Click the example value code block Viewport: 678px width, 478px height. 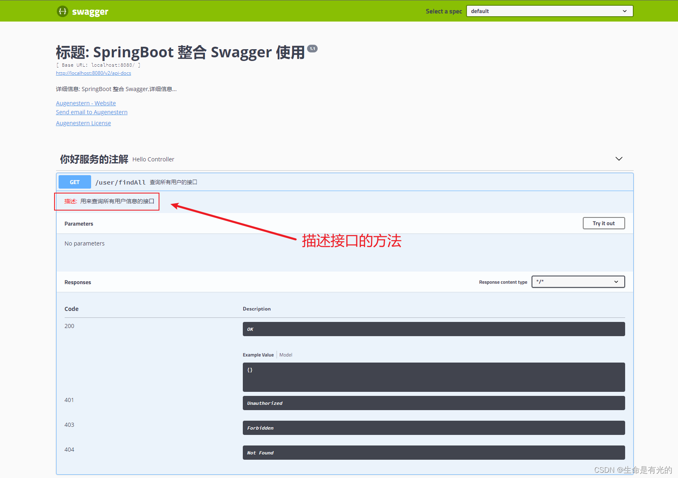tap(434, 377)
